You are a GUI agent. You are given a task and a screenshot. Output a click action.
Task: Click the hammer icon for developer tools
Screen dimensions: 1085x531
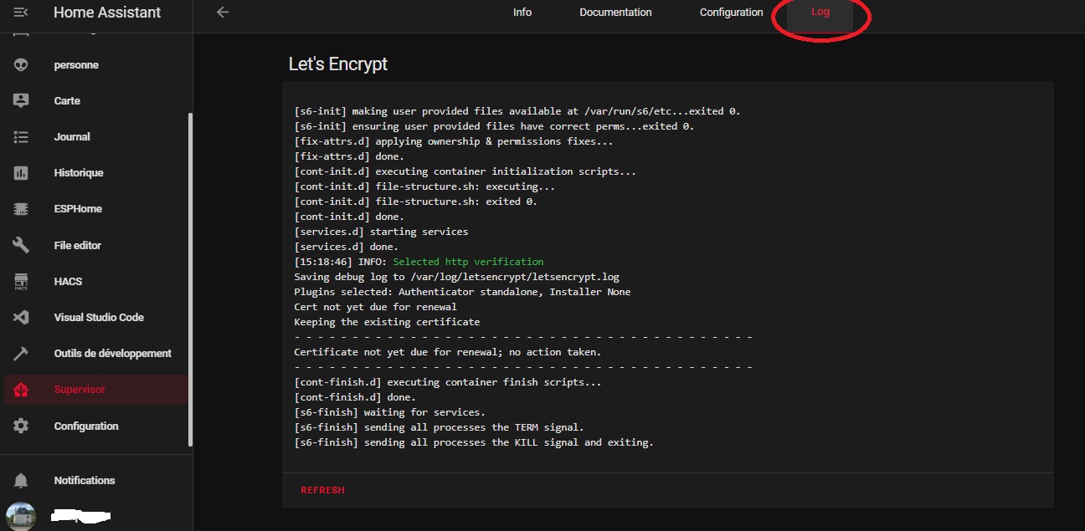click(x=21, y=354)
